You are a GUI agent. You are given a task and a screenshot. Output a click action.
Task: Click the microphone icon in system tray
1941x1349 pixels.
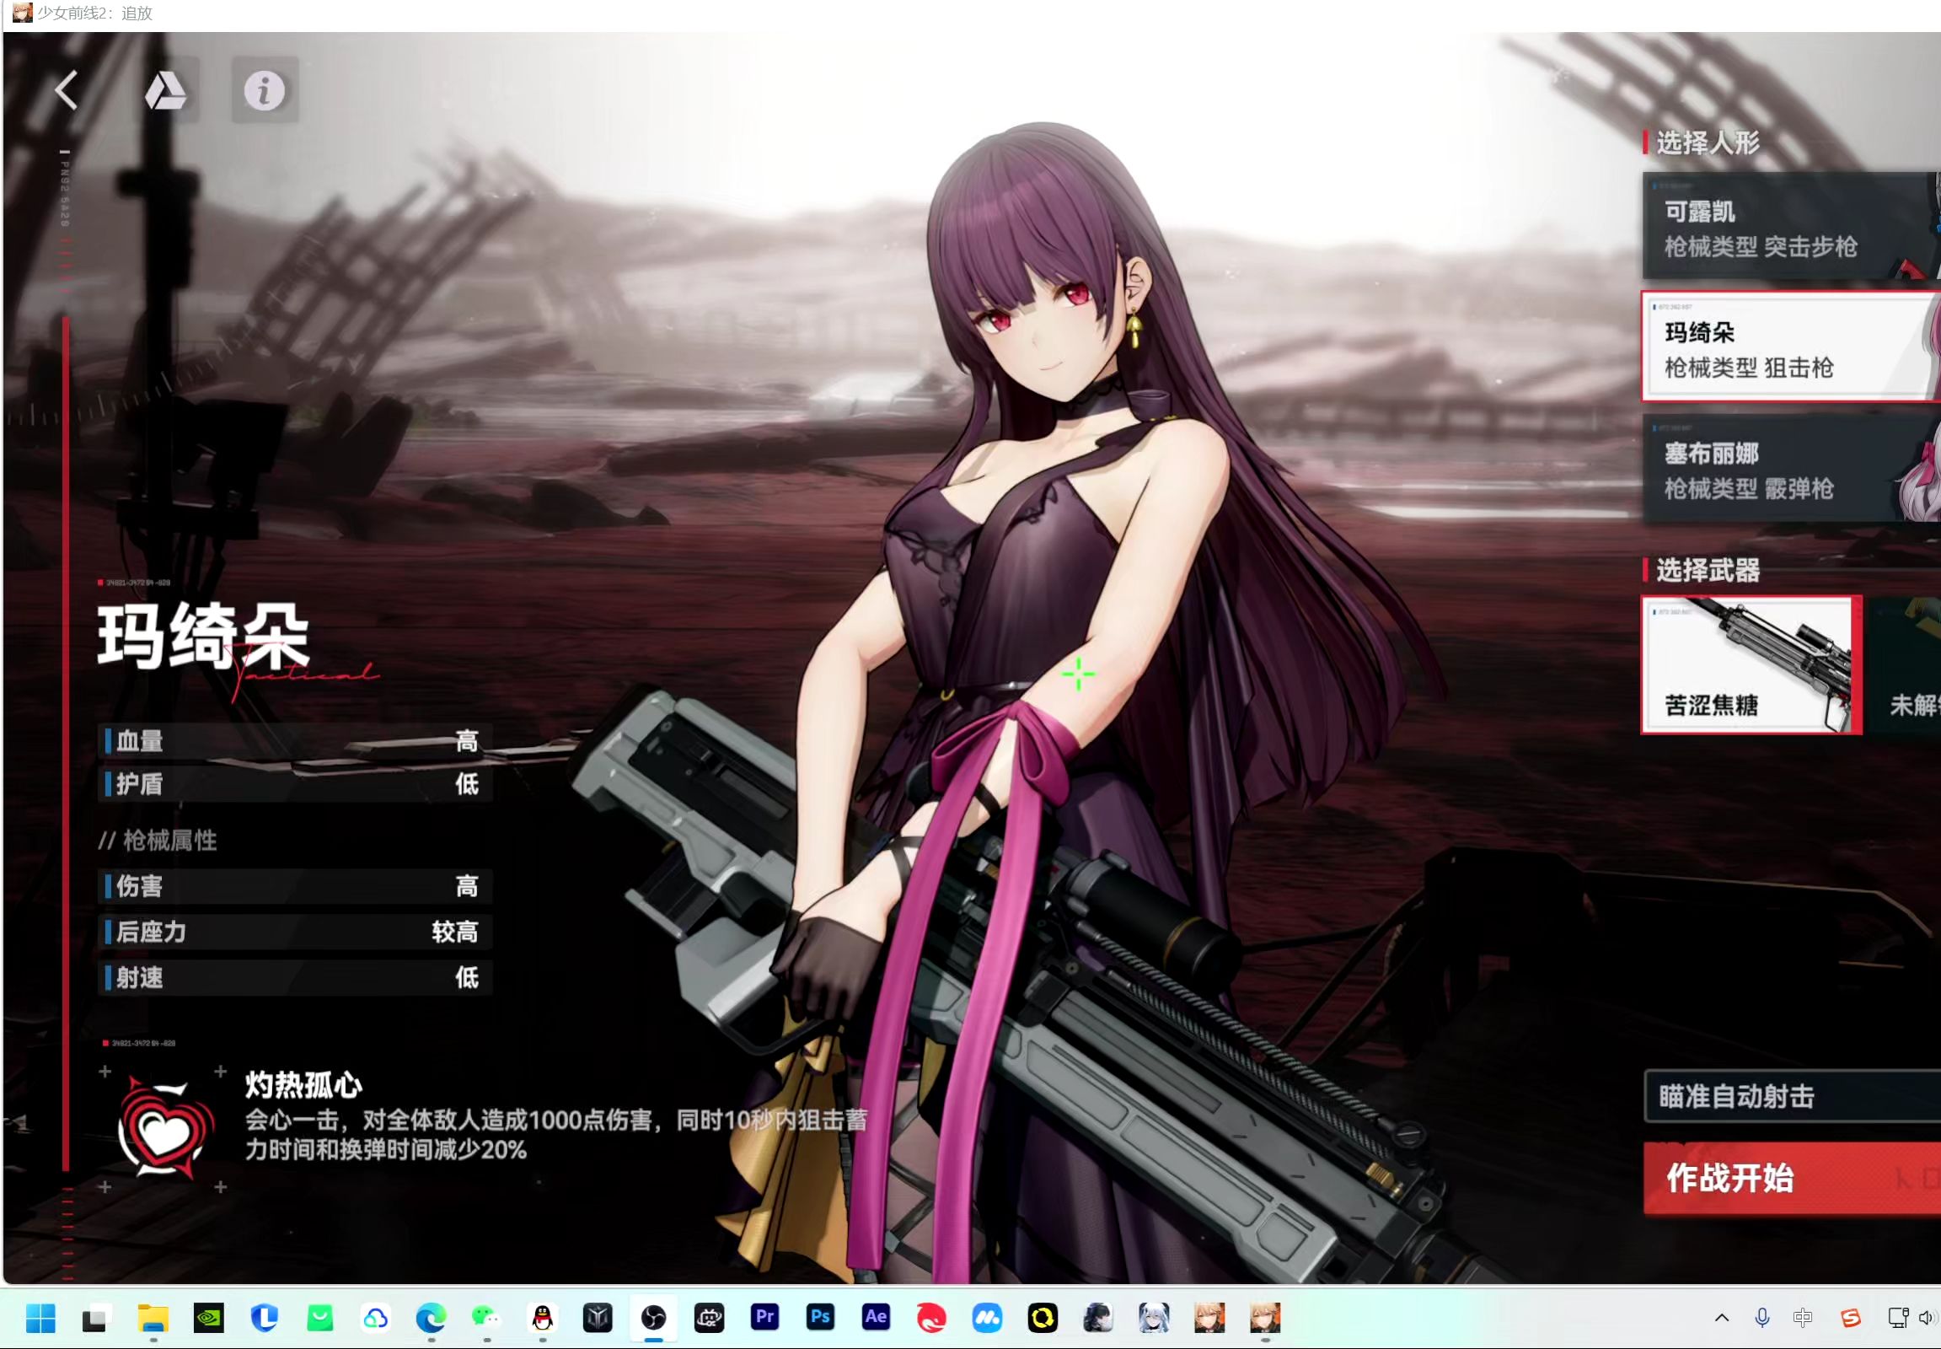pos(1761,1317)
